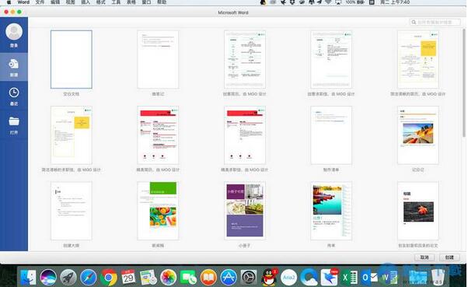This screenshot has height=287, width=468.
Task: Focus the template search field
Action: click(435, 22)
